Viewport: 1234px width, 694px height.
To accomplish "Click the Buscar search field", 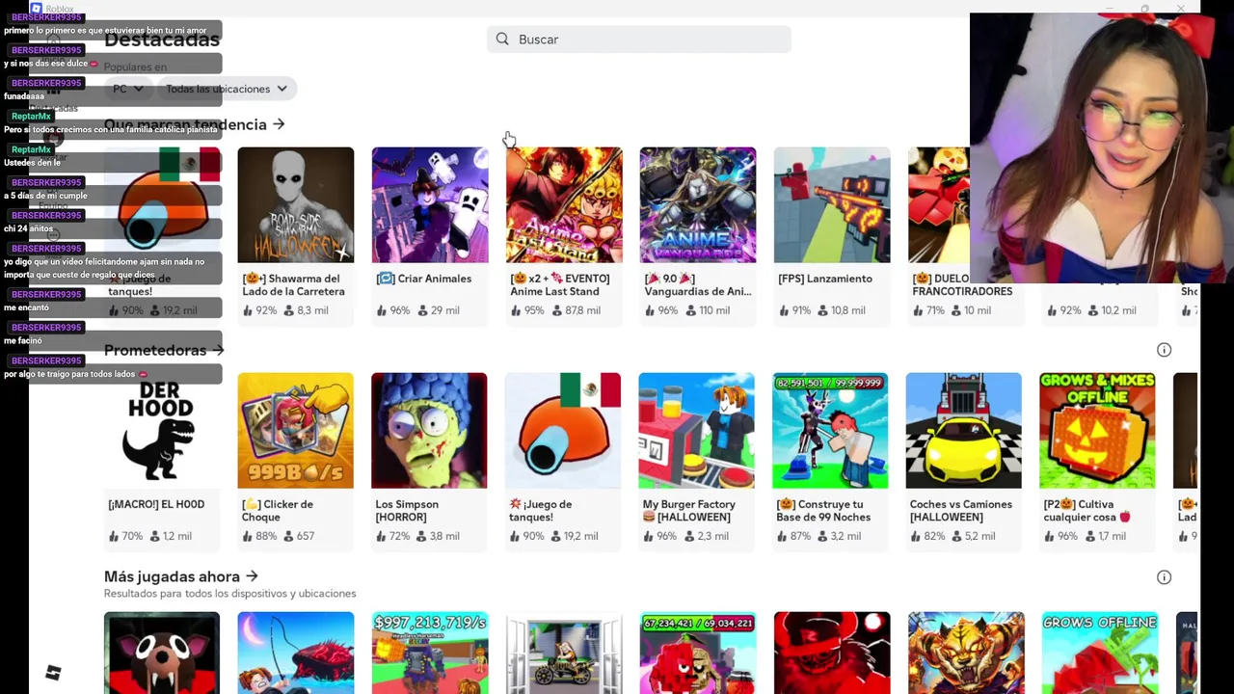I will 639,40.
